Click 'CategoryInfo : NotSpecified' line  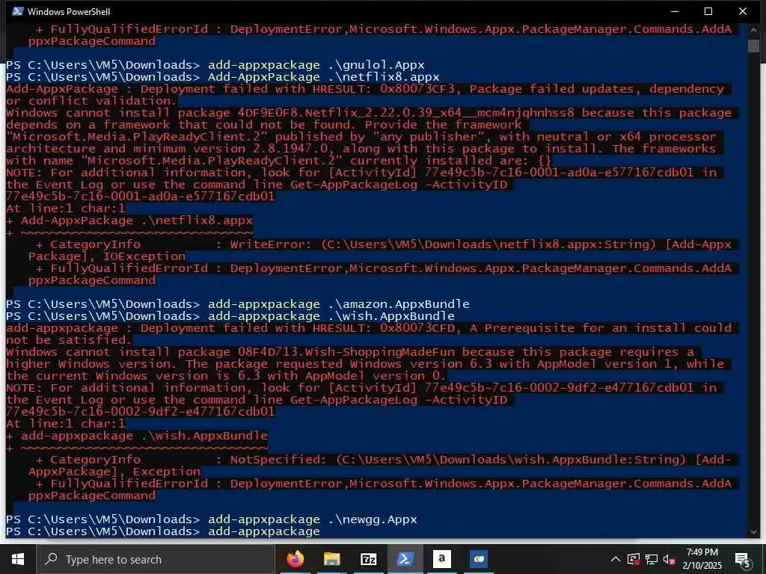(384, 460)
